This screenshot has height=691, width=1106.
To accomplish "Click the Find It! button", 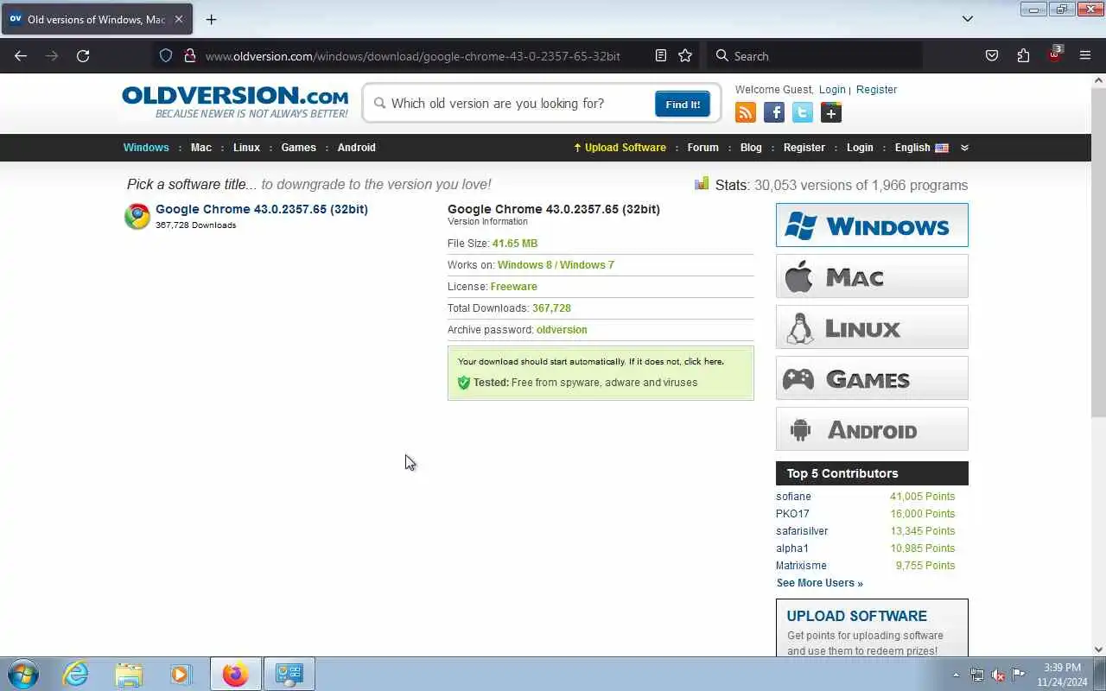I will [683, 104].
